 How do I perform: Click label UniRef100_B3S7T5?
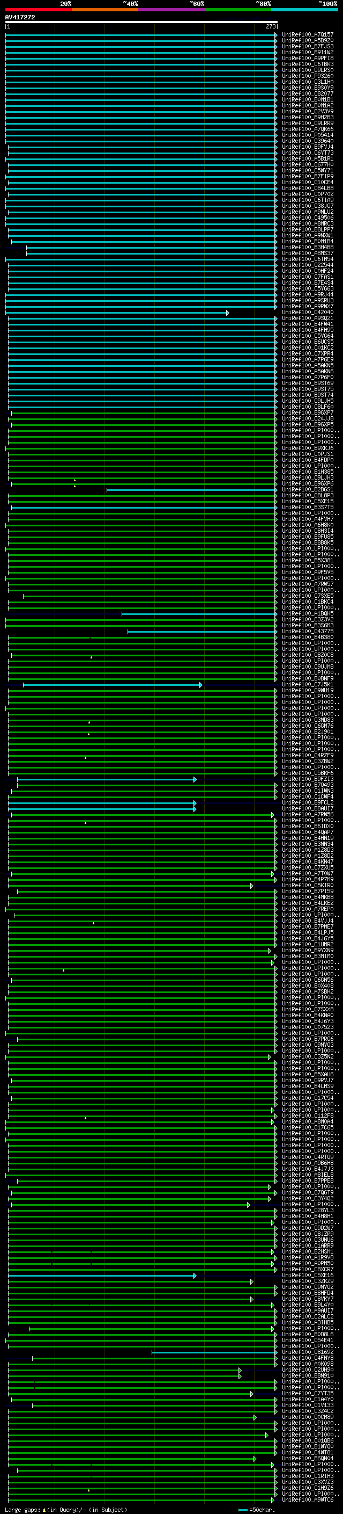308,507
